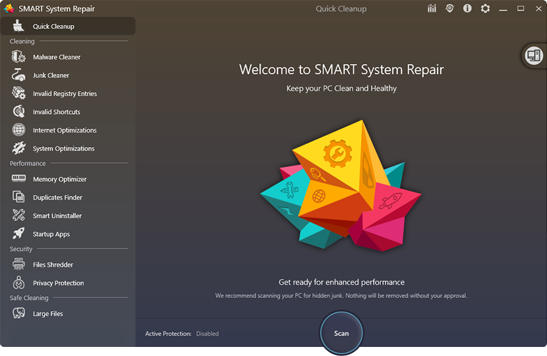Click the Duplicates Finder documents icon
This screenshot has height=356, width=547.
(x=18, y=197)
